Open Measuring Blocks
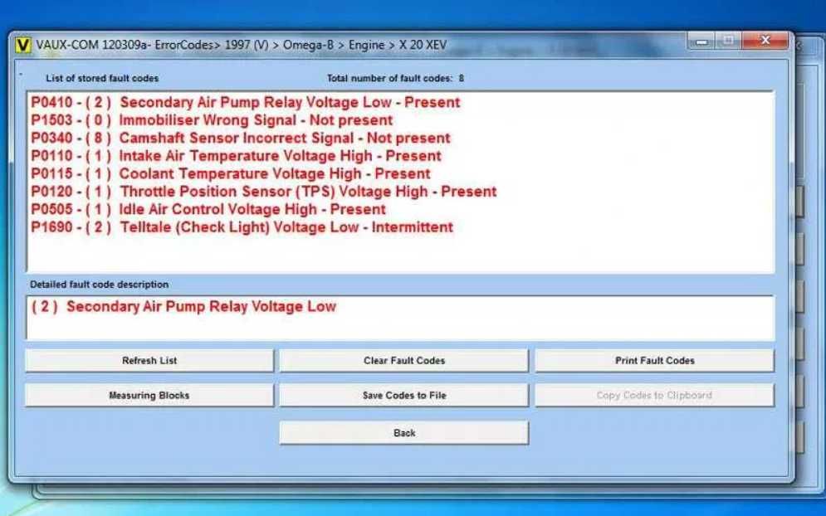This screenshot has height=516, width=826. coord(149,396)
